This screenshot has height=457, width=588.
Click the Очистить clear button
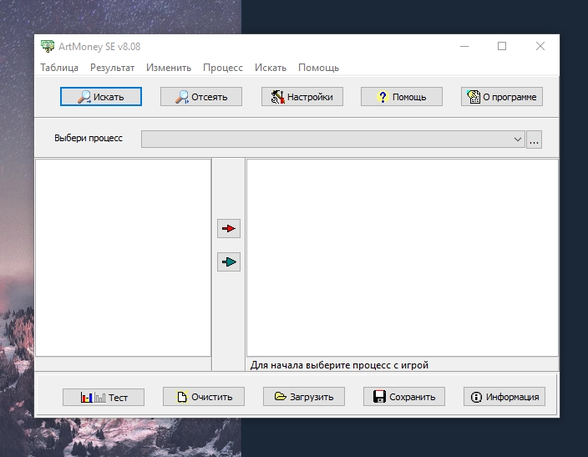click(204, 397)
